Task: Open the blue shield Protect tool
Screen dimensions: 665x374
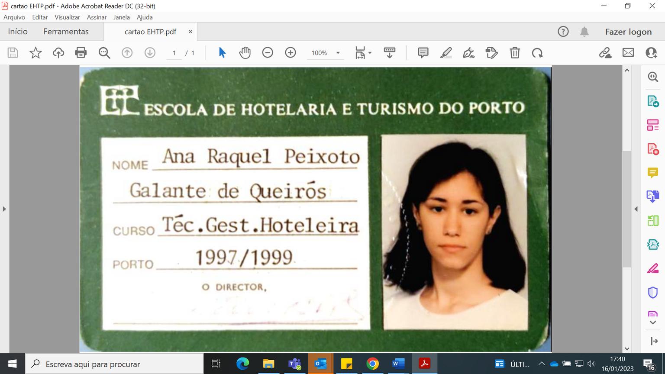Action: pyautogui.click(x=653, y=293)
